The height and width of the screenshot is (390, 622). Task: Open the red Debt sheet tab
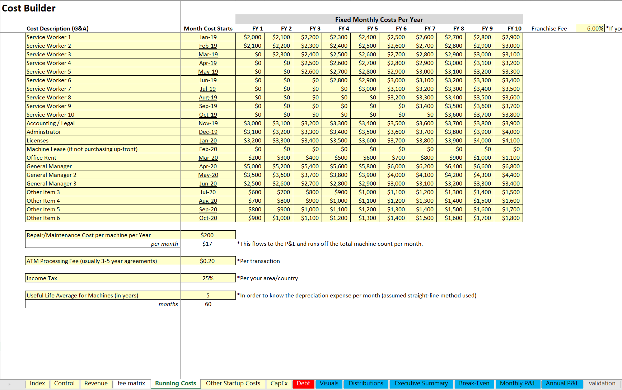pos(303,384)
